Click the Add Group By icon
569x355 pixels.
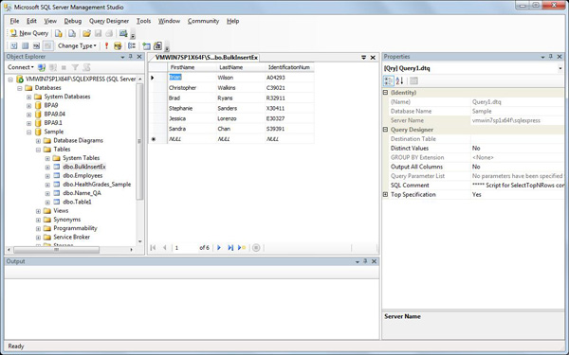pyautogui.click(x=132, y=46)
